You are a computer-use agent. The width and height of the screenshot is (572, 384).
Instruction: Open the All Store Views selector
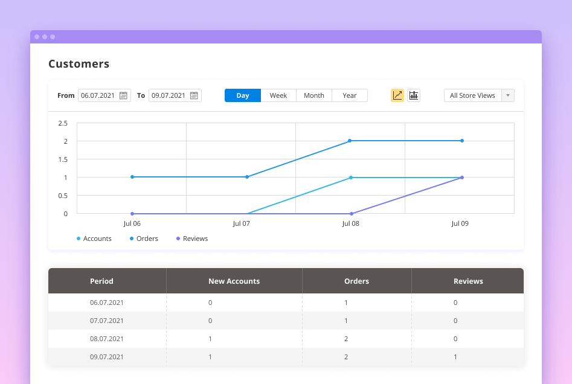click(x=472, y=95)
